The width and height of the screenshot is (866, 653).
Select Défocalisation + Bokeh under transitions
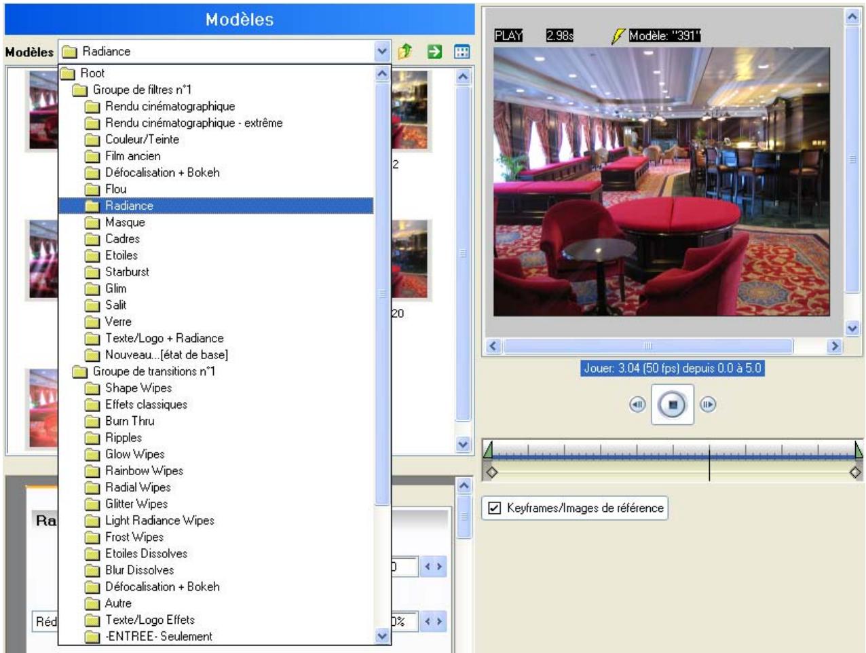(x=152, y=586)
